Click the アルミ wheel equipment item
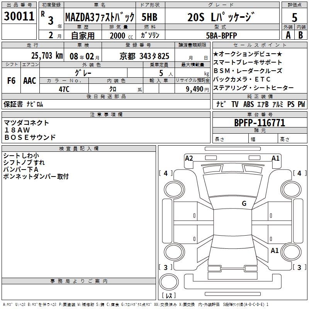This screenshot has height=309, width=309. point(278,104)
